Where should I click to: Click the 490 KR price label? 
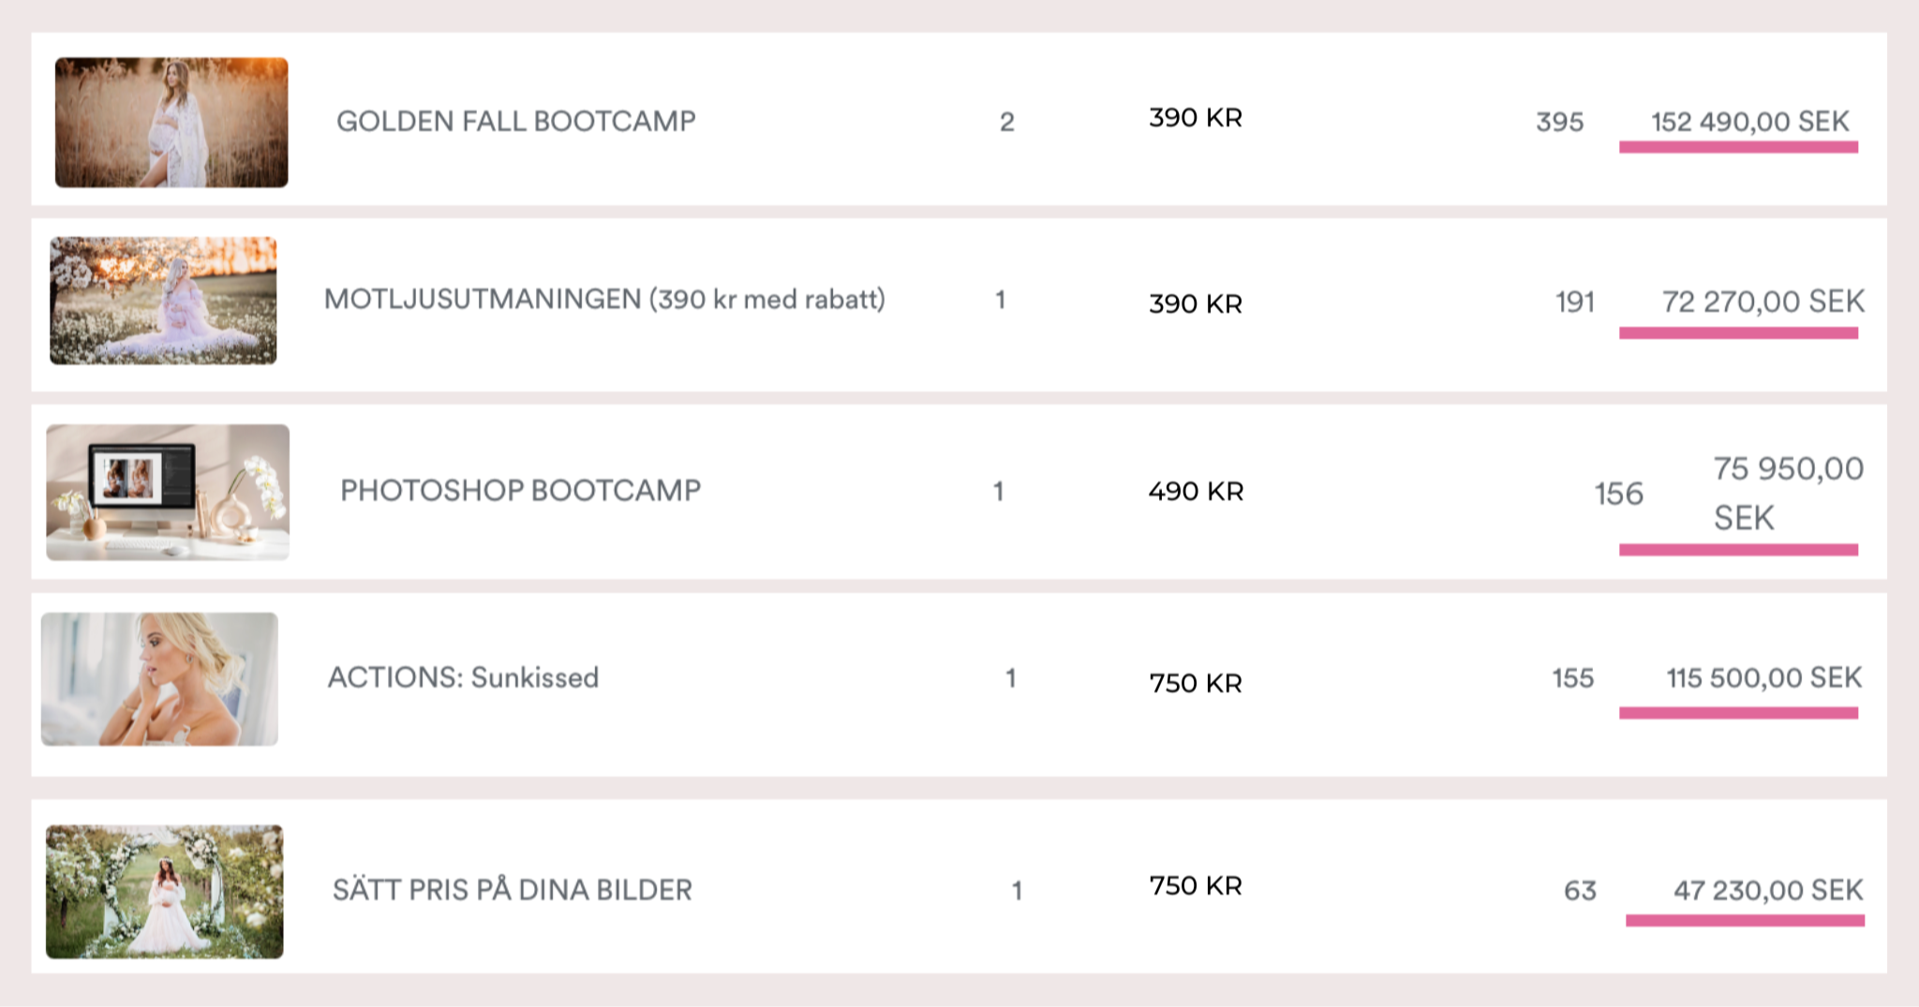pyautogui.click(x=1196, y=491)
